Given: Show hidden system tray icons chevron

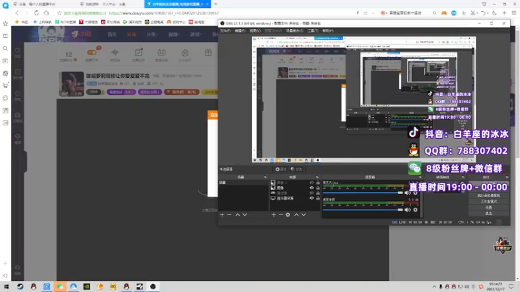Looking at the screenshot, I should pyautogui.click(x=434, y=286).
